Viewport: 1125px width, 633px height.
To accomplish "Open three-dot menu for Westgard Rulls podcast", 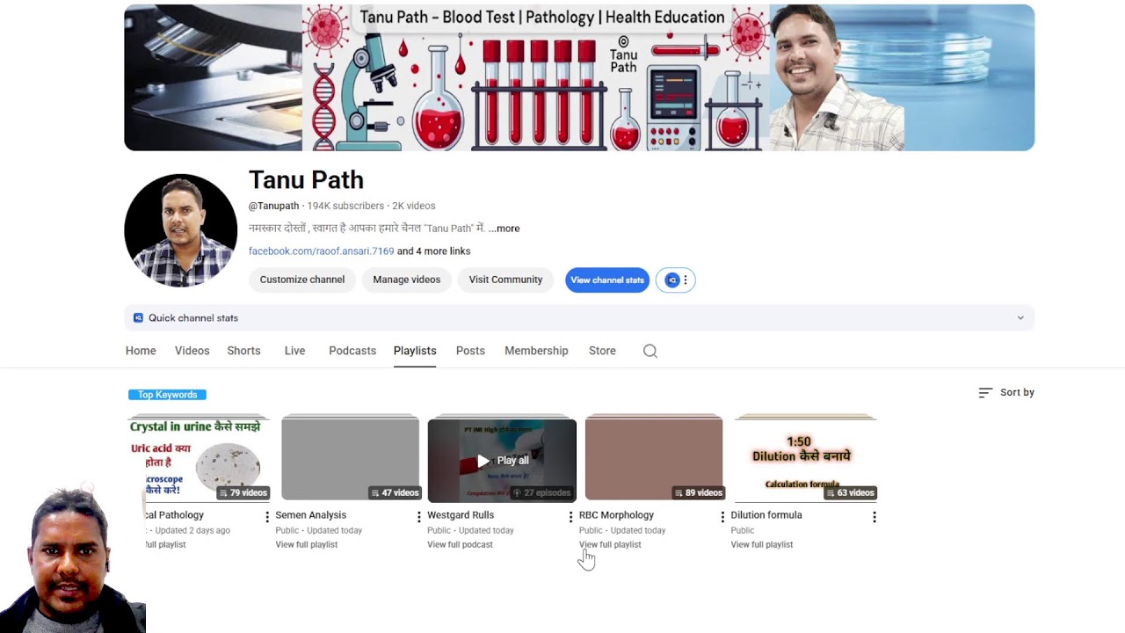I will click(570, 517).
